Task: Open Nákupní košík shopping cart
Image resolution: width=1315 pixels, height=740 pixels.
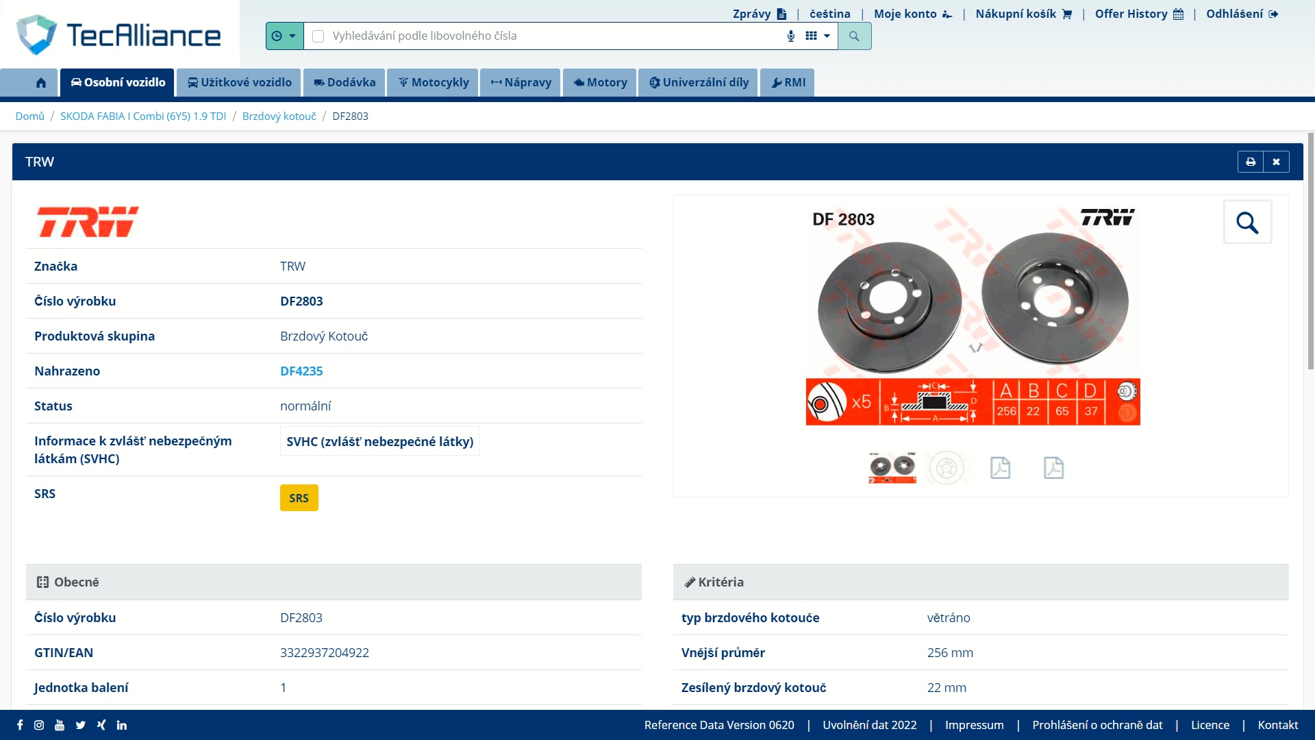Action: coord(1023,14)
